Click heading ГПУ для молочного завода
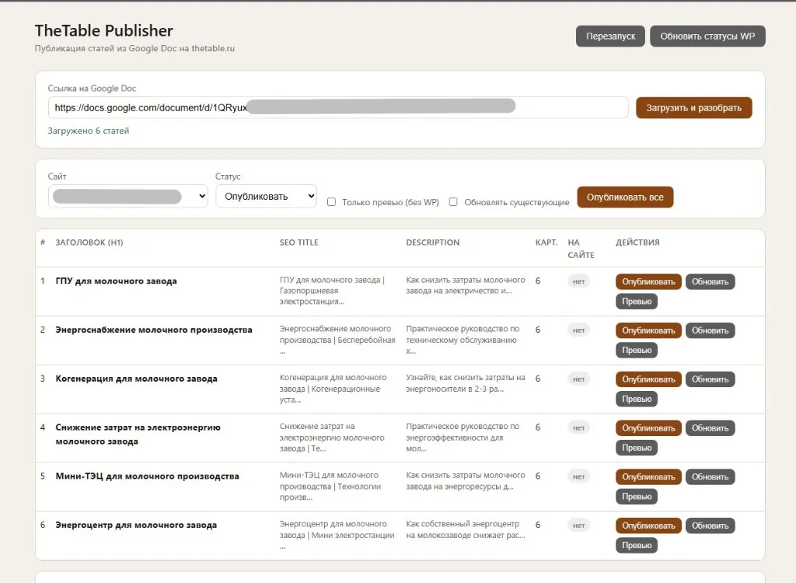Screen dimensions: 796x583 (117, 281)
